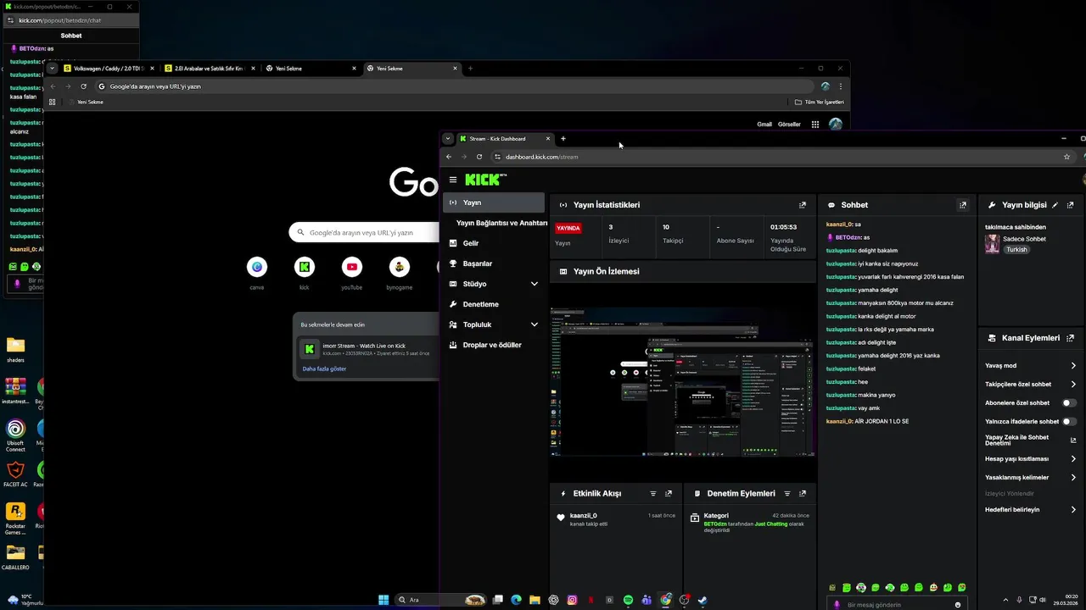Viewport: 1086px width, 610px height.
Task: Open the Ubisoft Connect desktop shortcut
Action: coord(15,435)
